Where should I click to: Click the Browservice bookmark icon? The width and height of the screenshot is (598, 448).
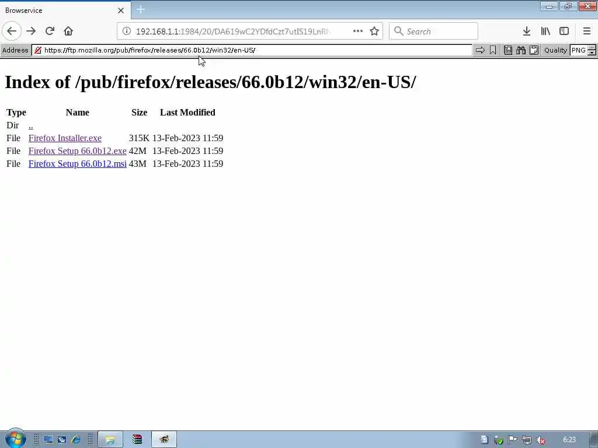tap(493, 50)
